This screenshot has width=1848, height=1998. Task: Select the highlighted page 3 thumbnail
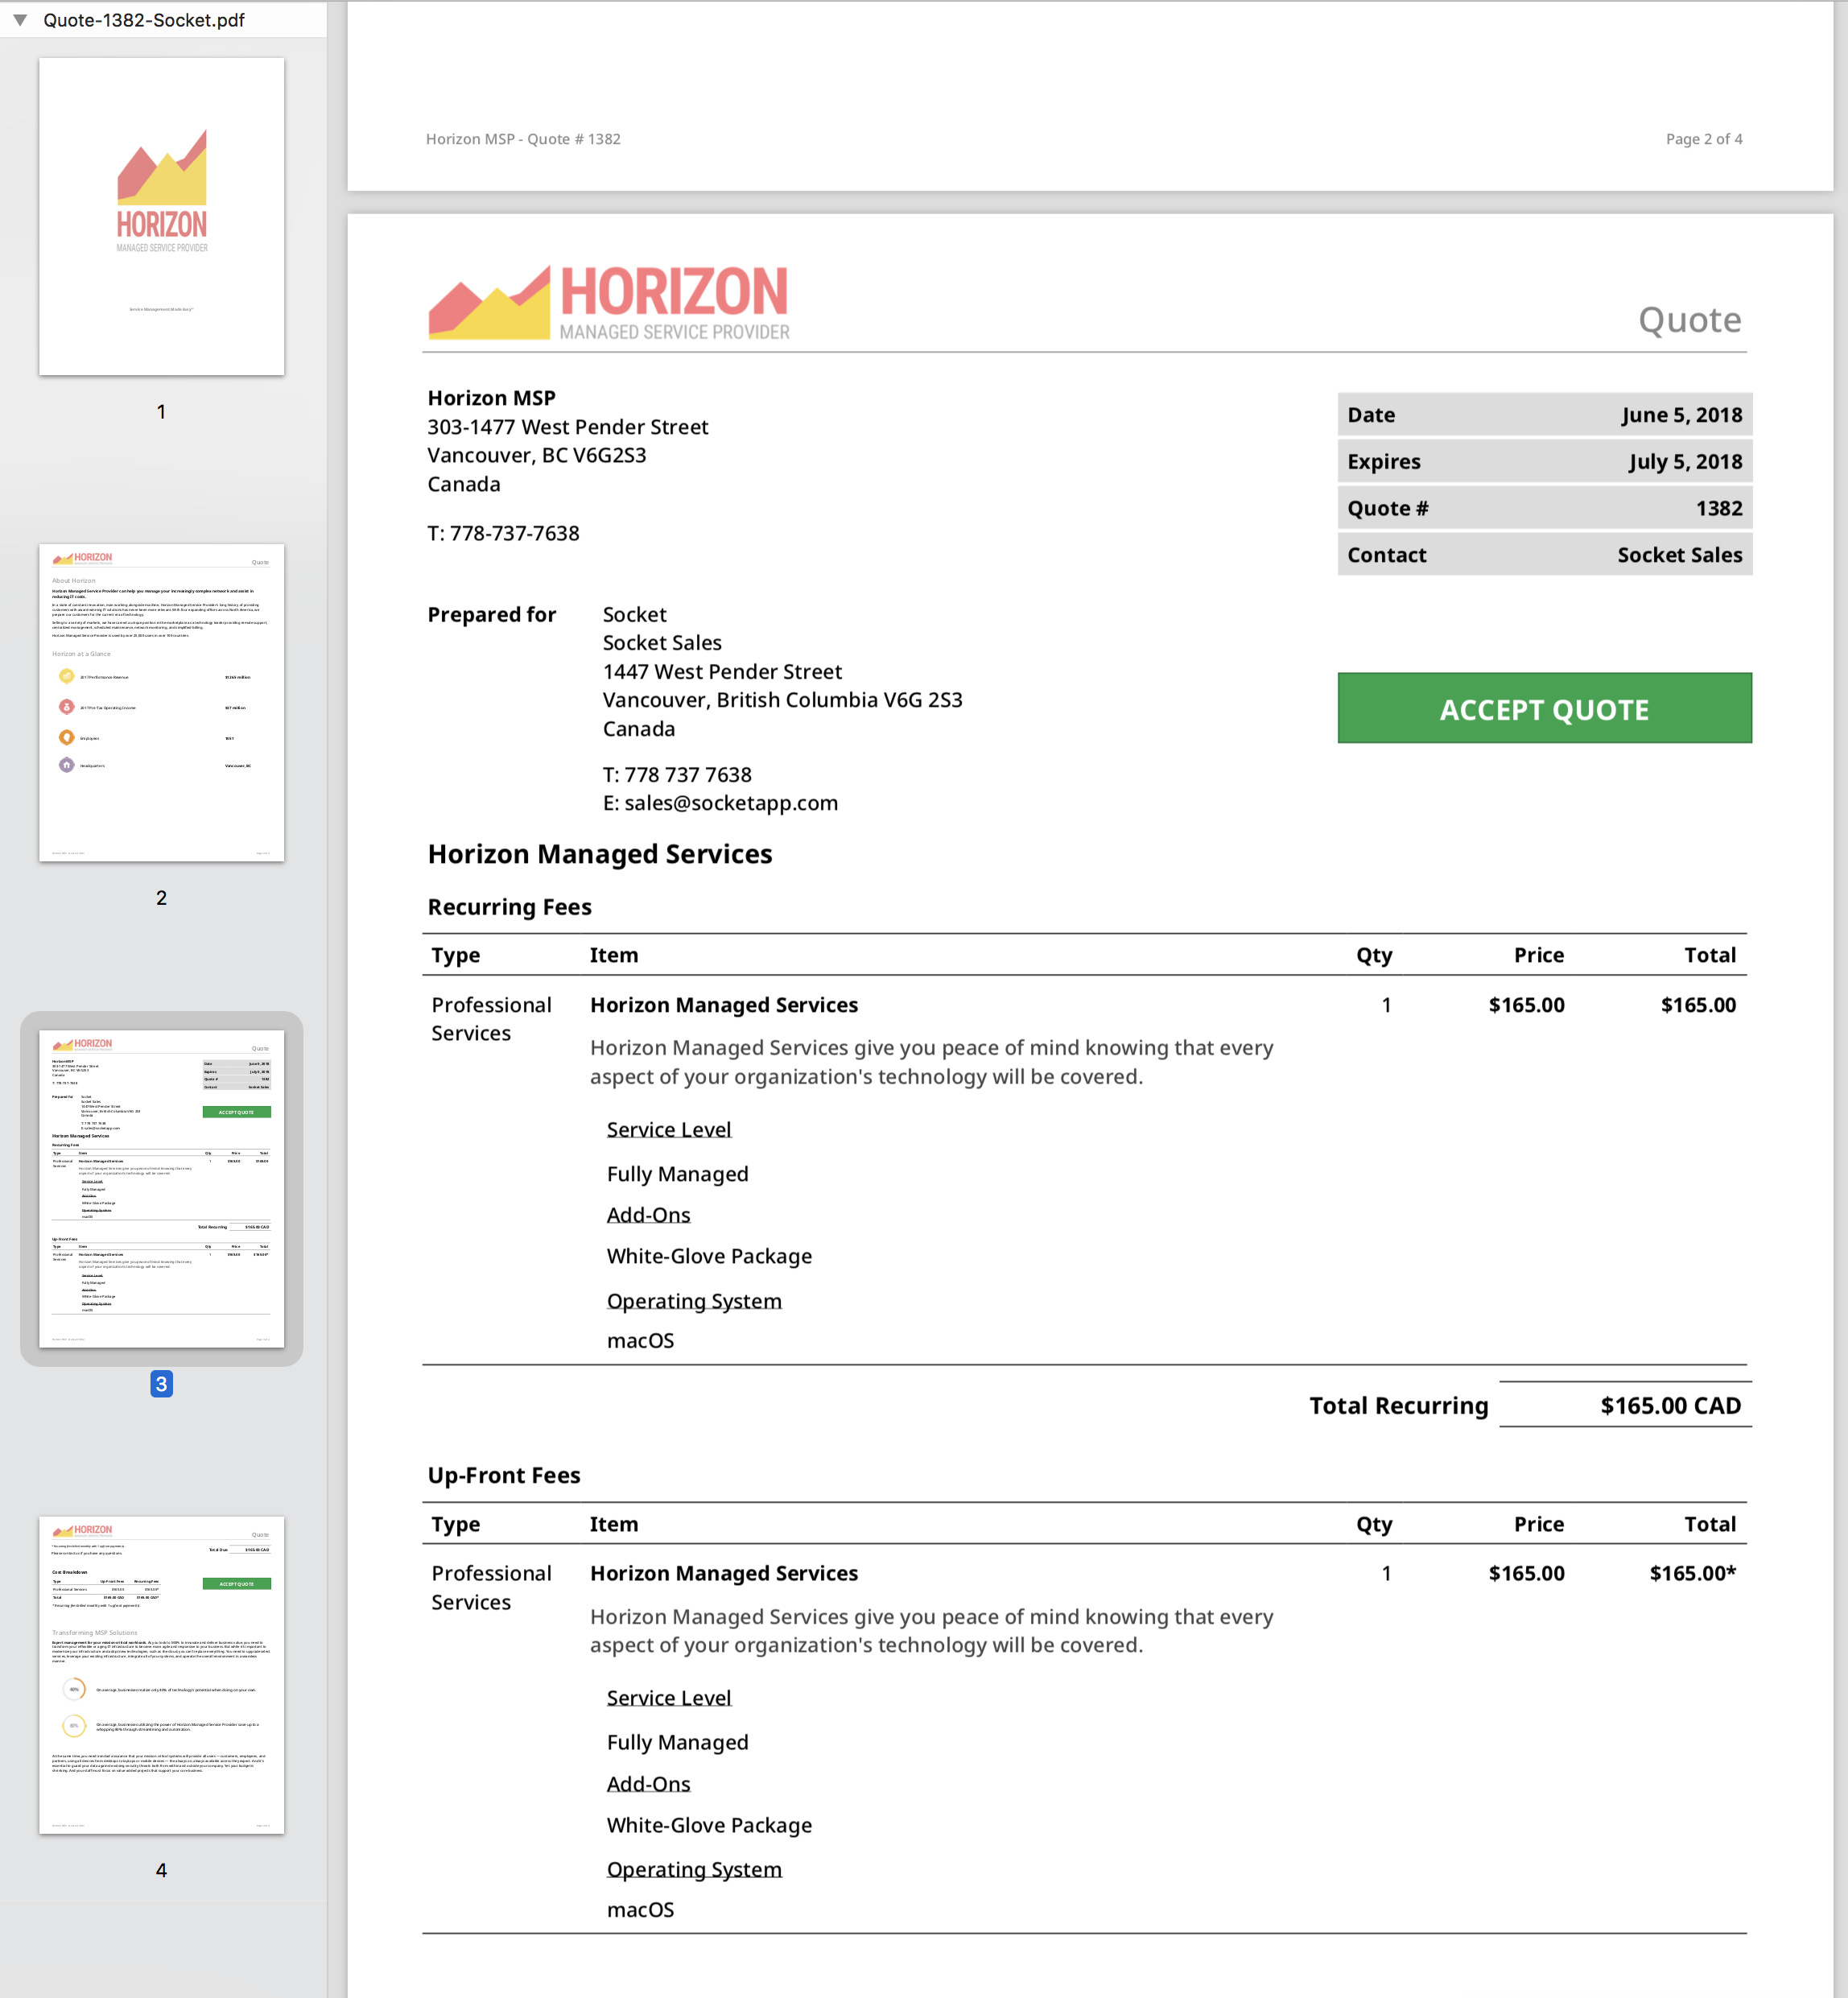[161, 1188]
